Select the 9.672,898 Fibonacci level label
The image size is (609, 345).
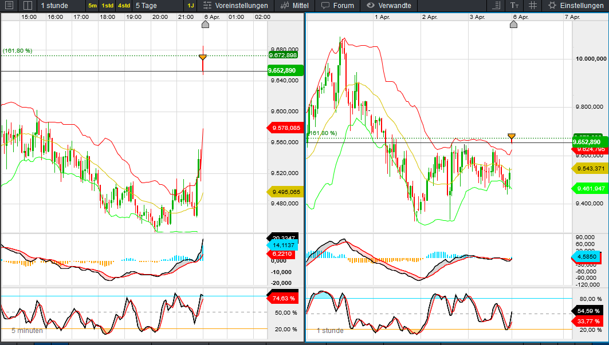283,55
